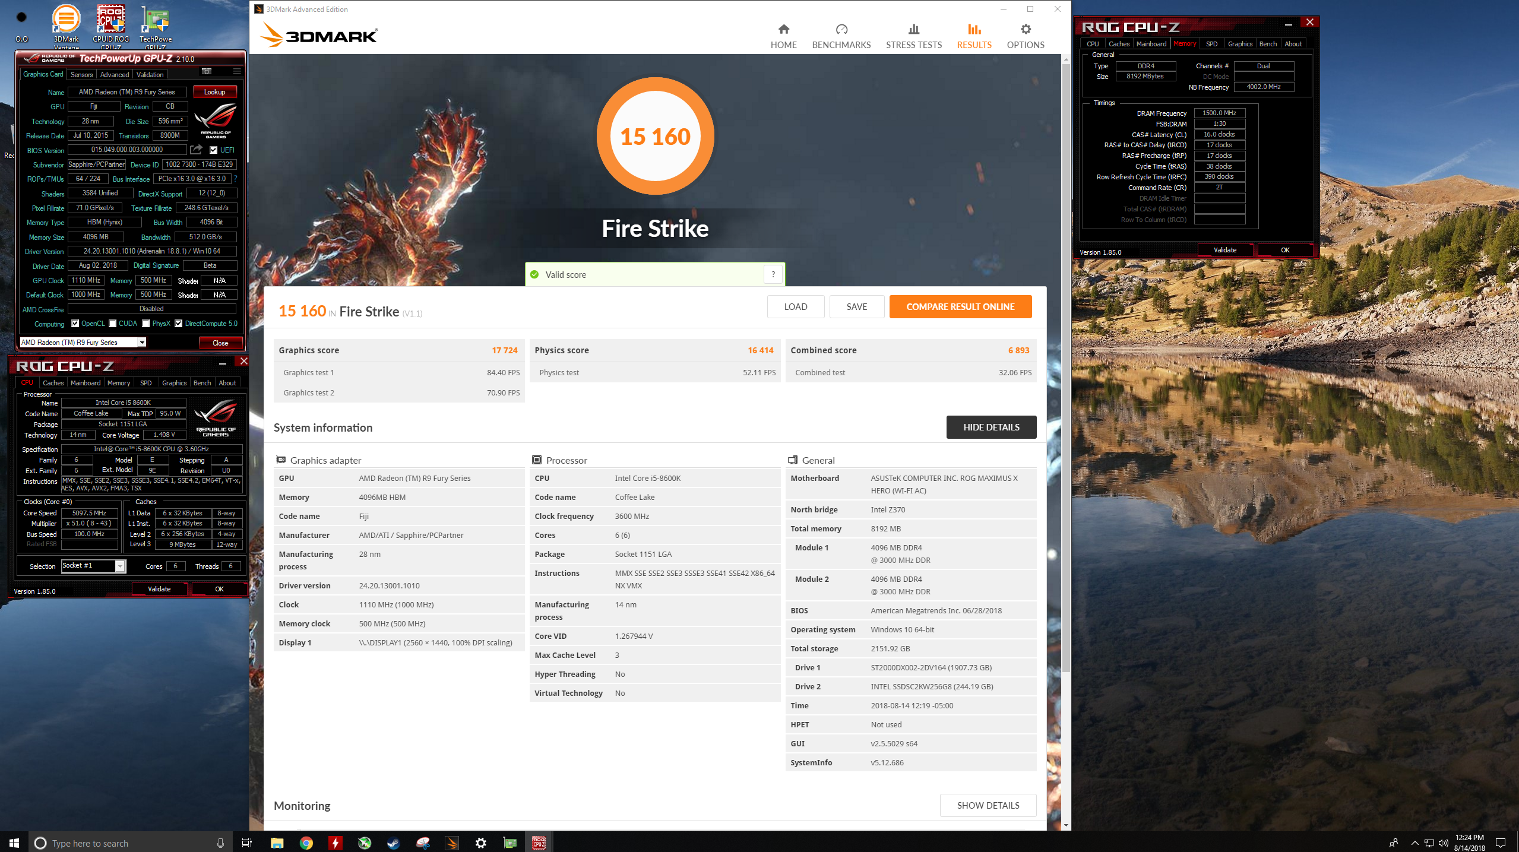
Task: Click the ROG CPU-Z taskbar icon
Action: (539, 843)
